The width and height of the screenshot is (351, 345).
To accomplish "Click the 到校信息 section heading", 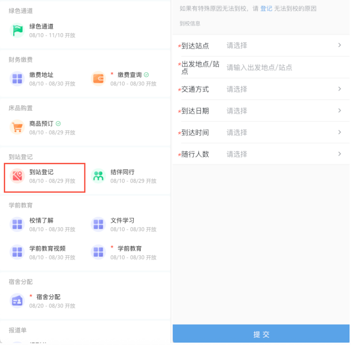I will tap(190, 24).
